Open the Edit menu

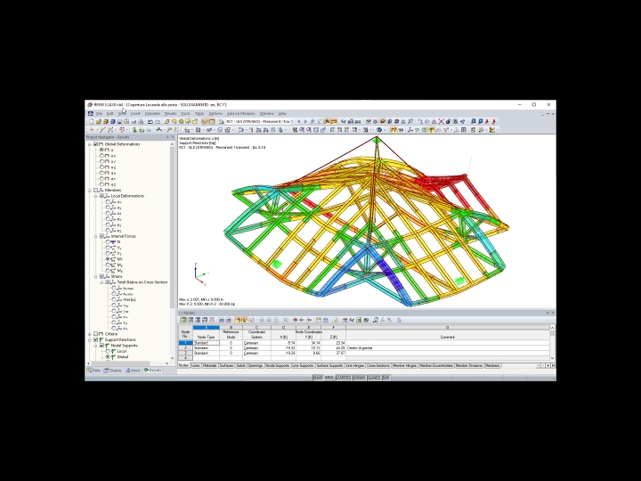point(110,114)
